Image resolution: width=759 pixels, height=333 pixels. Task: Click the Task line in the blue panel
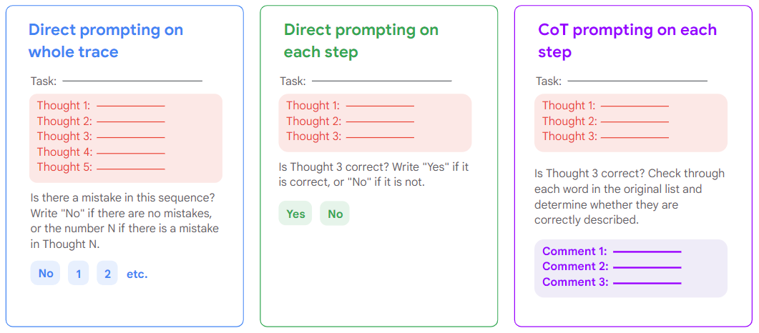(x=116, y=81)
